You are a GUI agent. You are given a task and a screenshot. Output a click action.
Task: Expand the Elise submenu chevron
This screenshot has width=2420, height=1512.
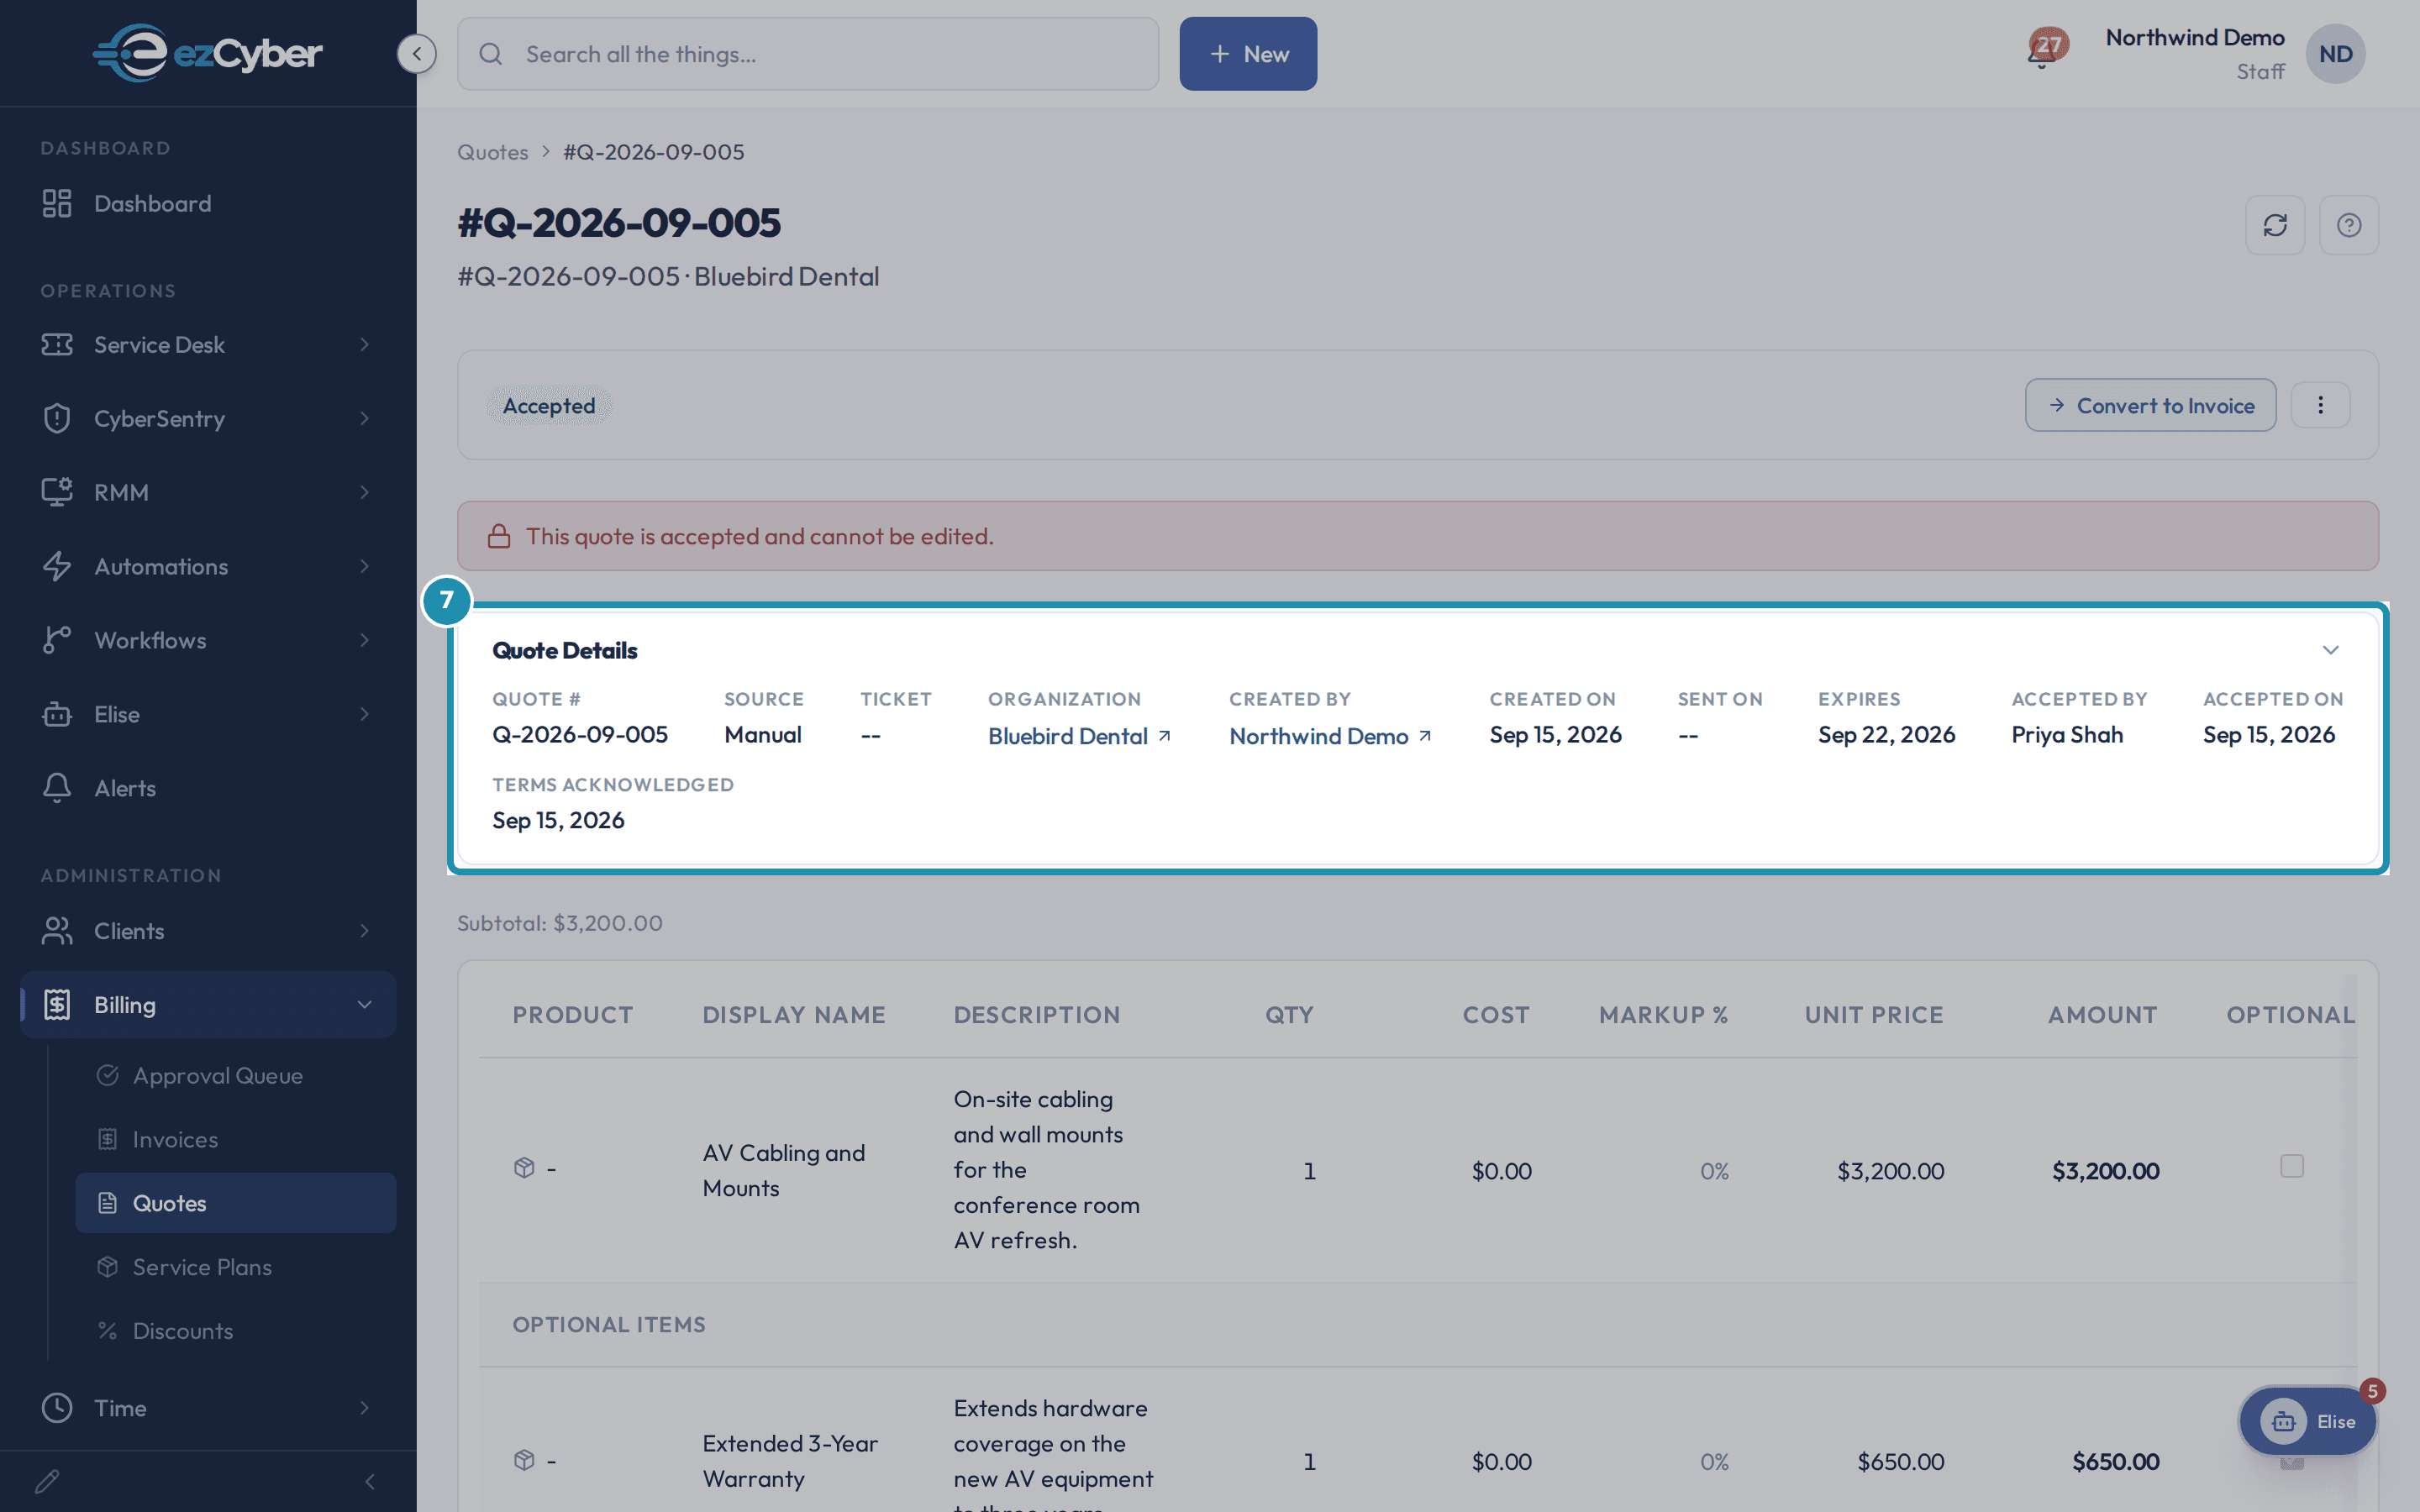(364, 714)
